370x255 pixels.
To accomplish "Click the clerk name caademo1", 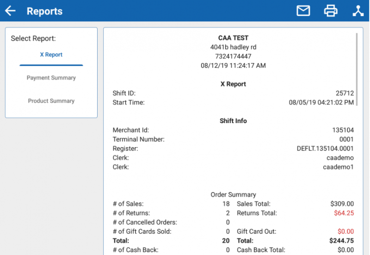I will 338,167.
